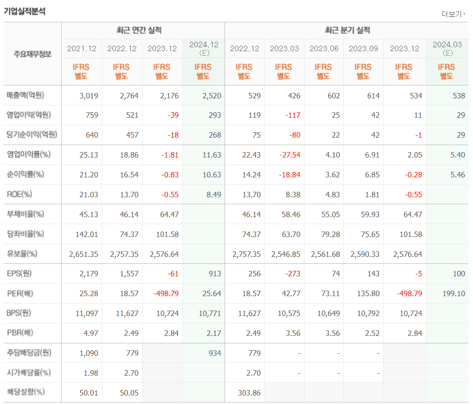Click the red operating margin value -27.54

pyautogui.click(x=290, y=155)
